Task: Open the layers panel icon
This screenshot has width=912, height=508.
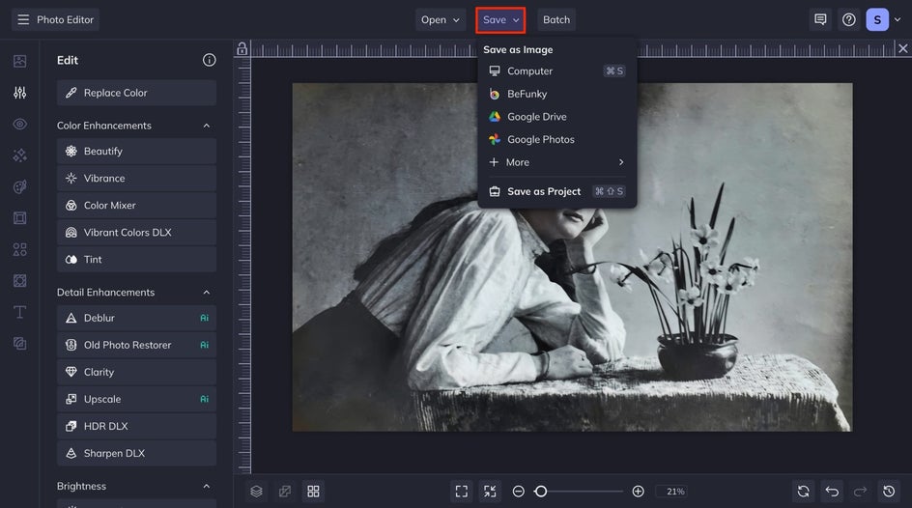Action: [257, 492]
